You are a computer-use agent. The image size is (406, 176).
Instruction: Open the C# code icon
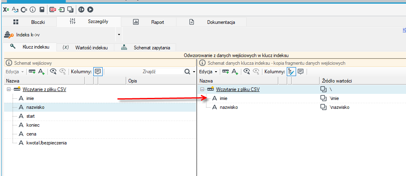[24, 10]
